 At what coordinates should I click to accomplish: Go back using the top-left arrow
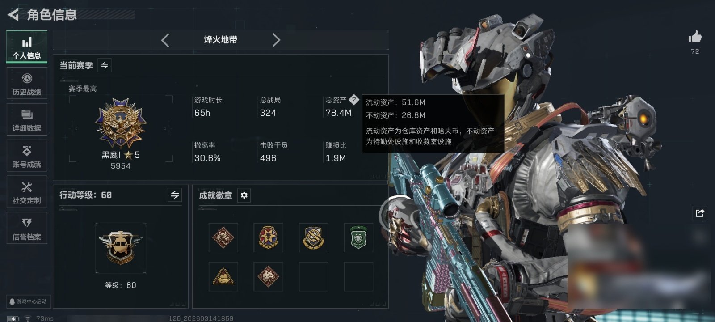pyautogui.click(x=13, y=15)
